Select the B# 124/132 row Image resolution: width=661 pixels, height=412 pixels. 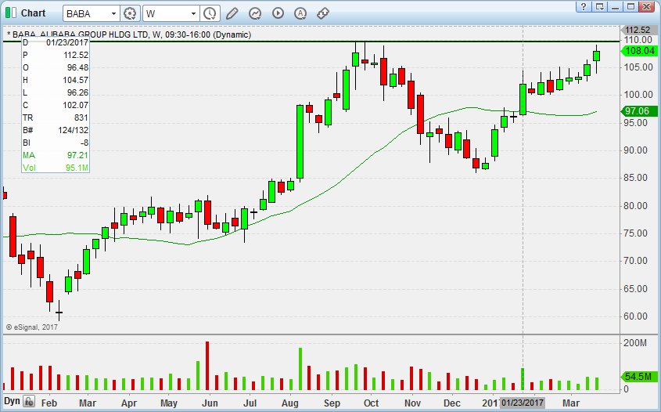point(56,130)
